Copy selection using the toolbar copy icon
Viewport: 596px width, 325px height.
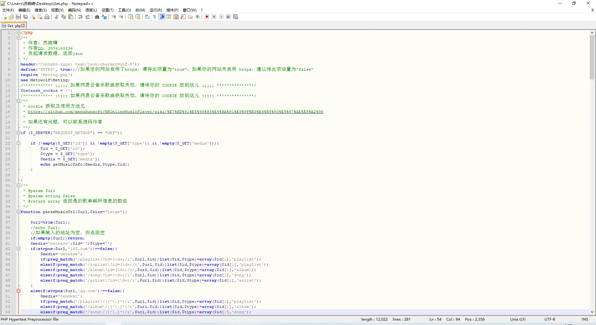pyautogui.click(x=64, y=17)
